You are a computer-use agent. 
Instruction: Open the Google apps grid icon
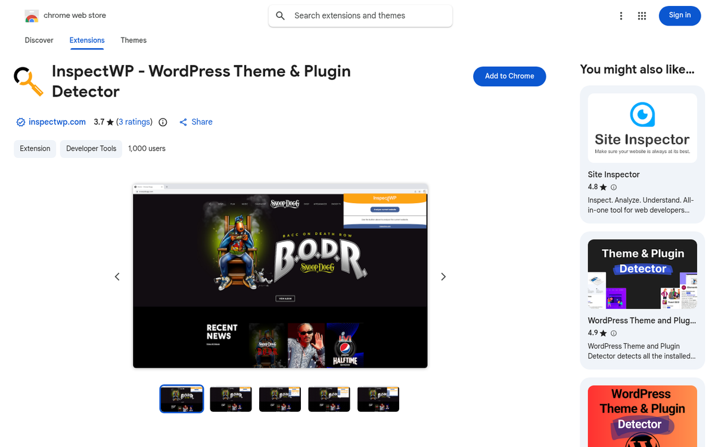[x=642, y=15]
